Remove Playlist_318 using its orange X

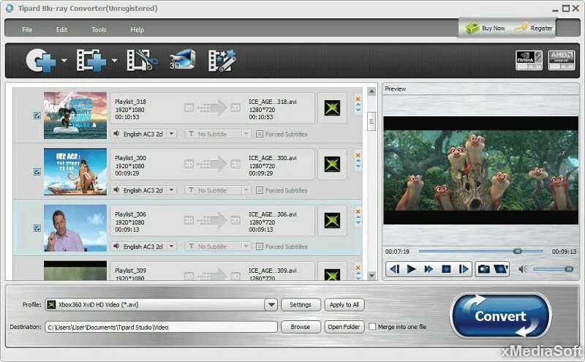(x=358, y=99)
